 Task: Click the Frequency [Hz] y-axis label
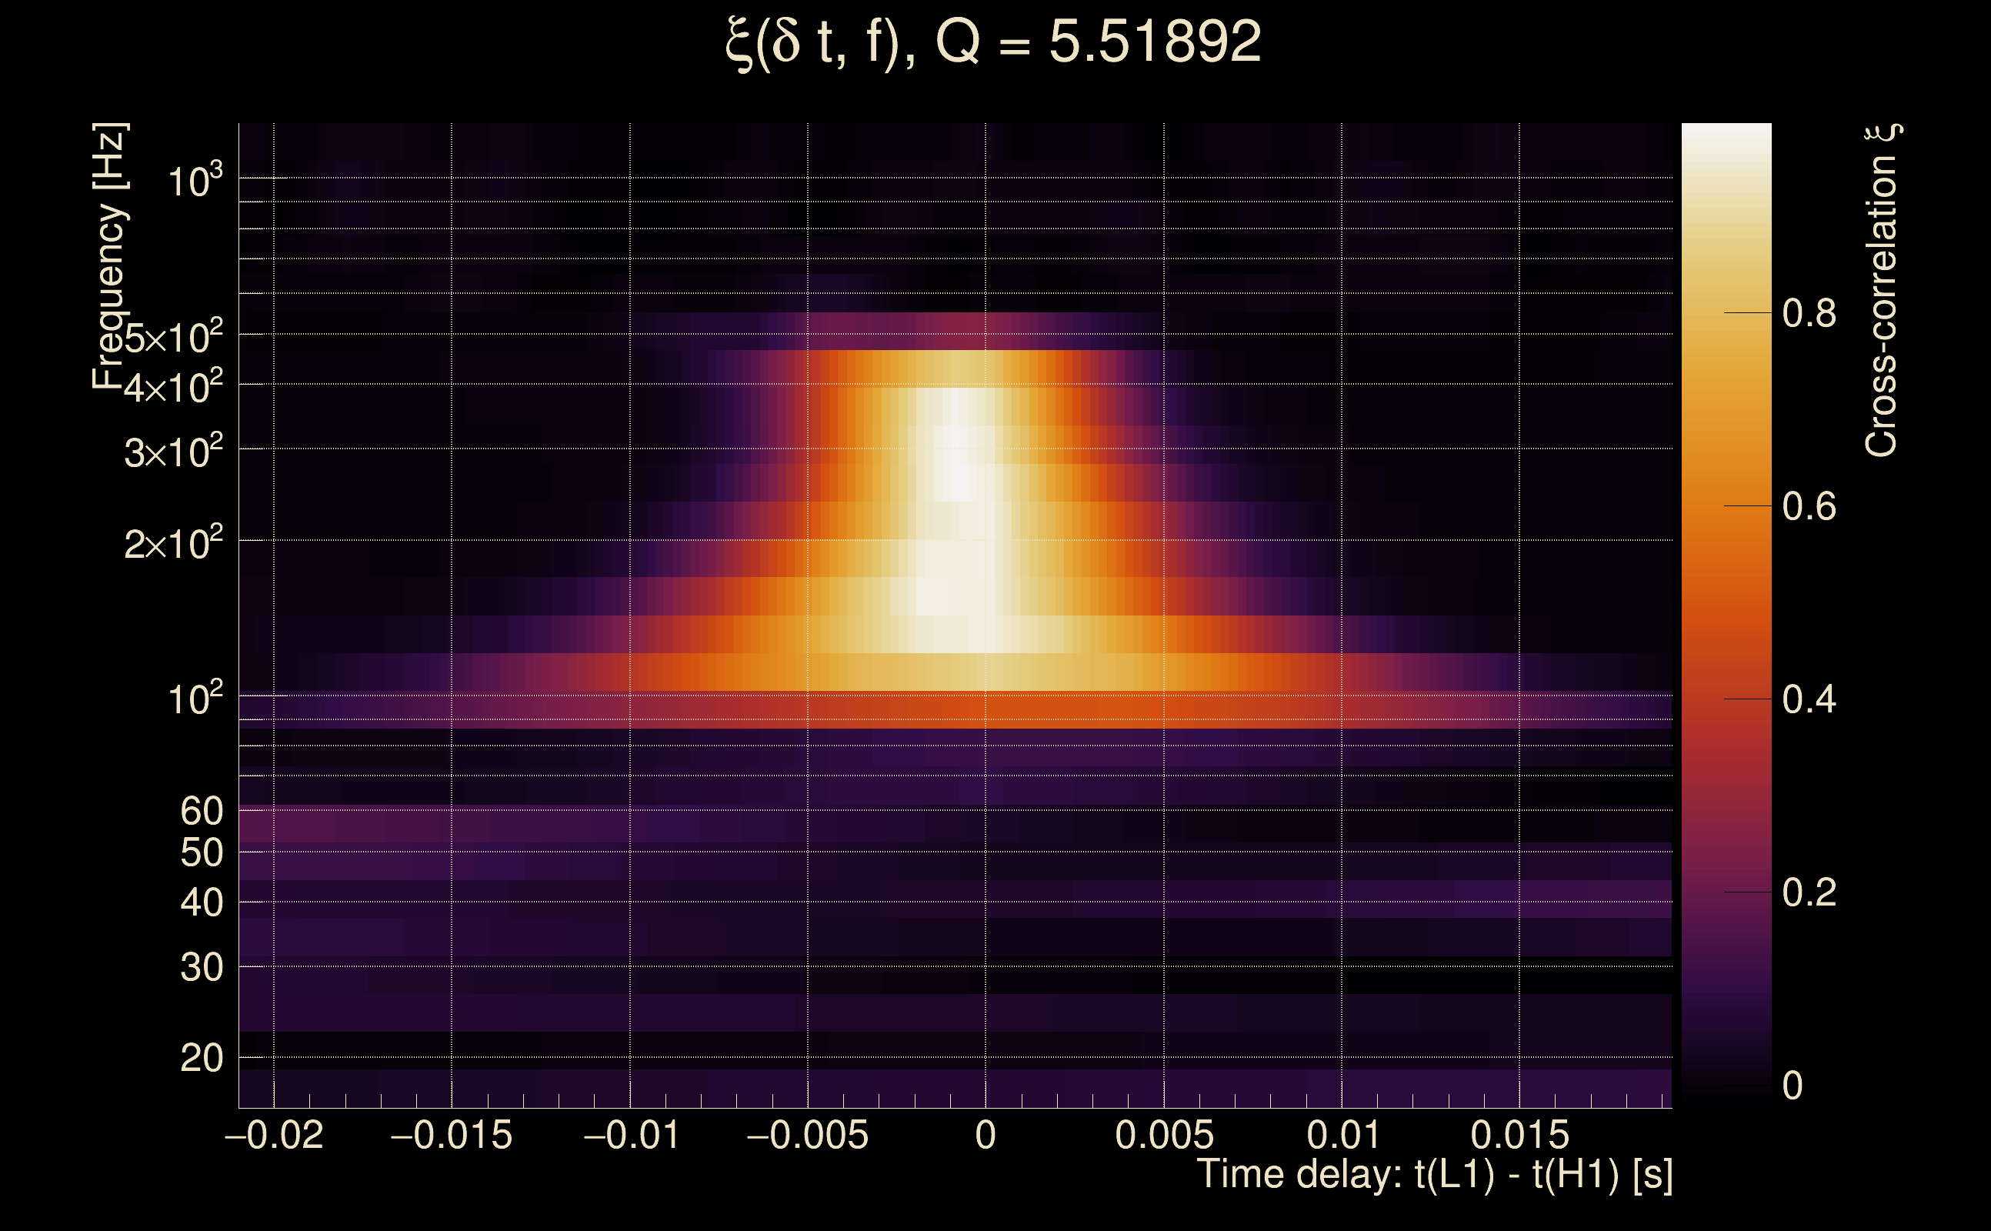[110, 256]
